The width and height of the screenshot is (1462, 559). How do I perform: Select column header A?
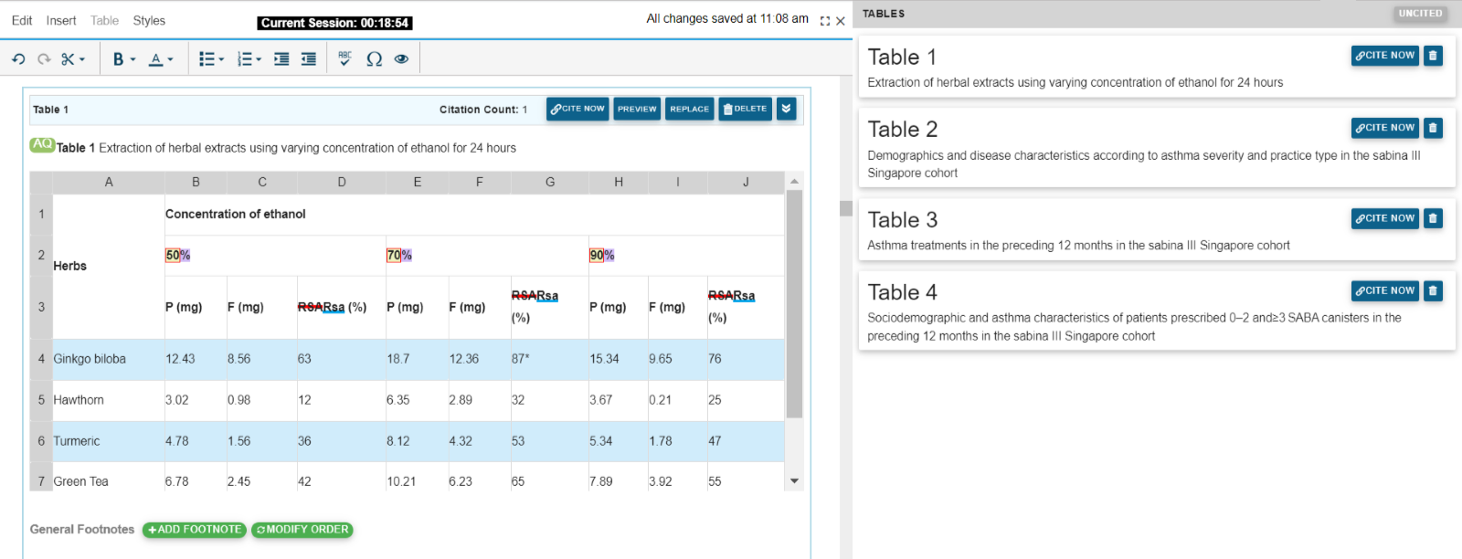tap(109, 182)
